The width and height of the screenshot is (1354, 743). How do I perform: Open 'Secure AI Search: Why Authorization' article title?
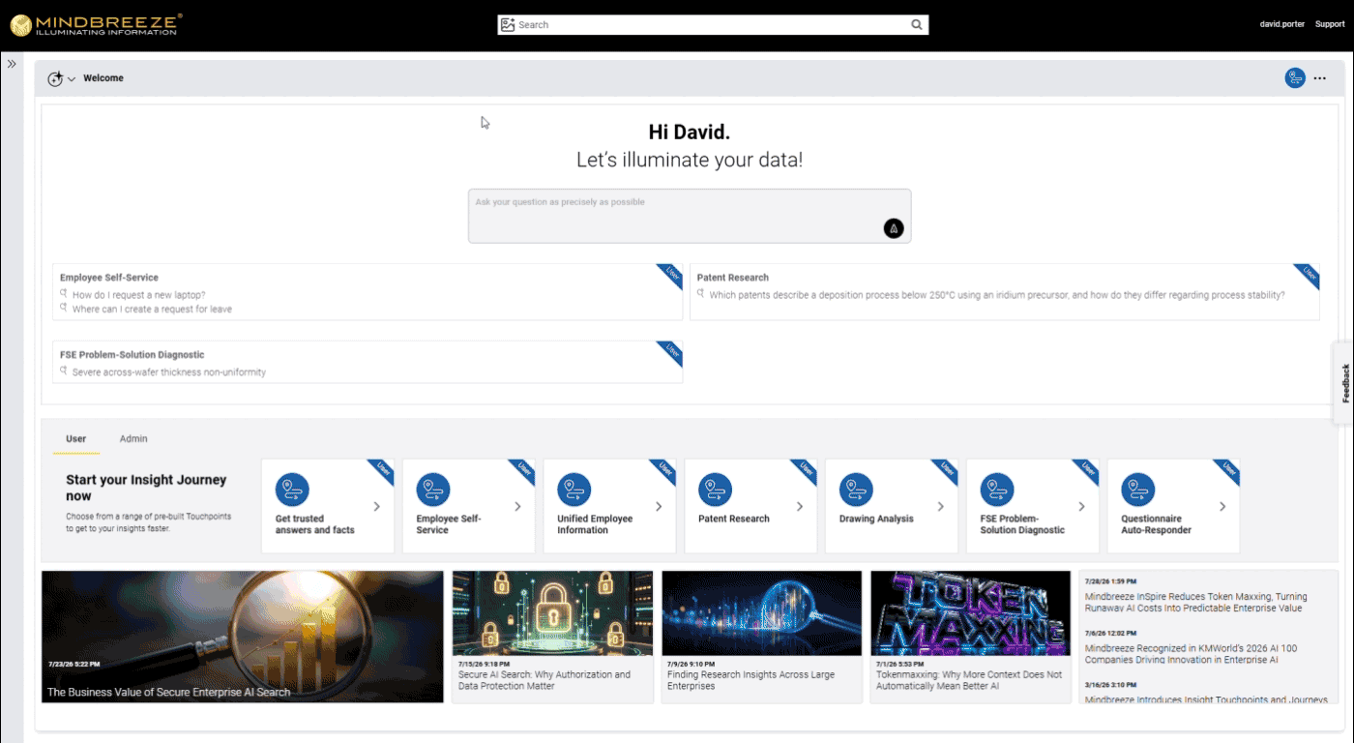point(545,680)
